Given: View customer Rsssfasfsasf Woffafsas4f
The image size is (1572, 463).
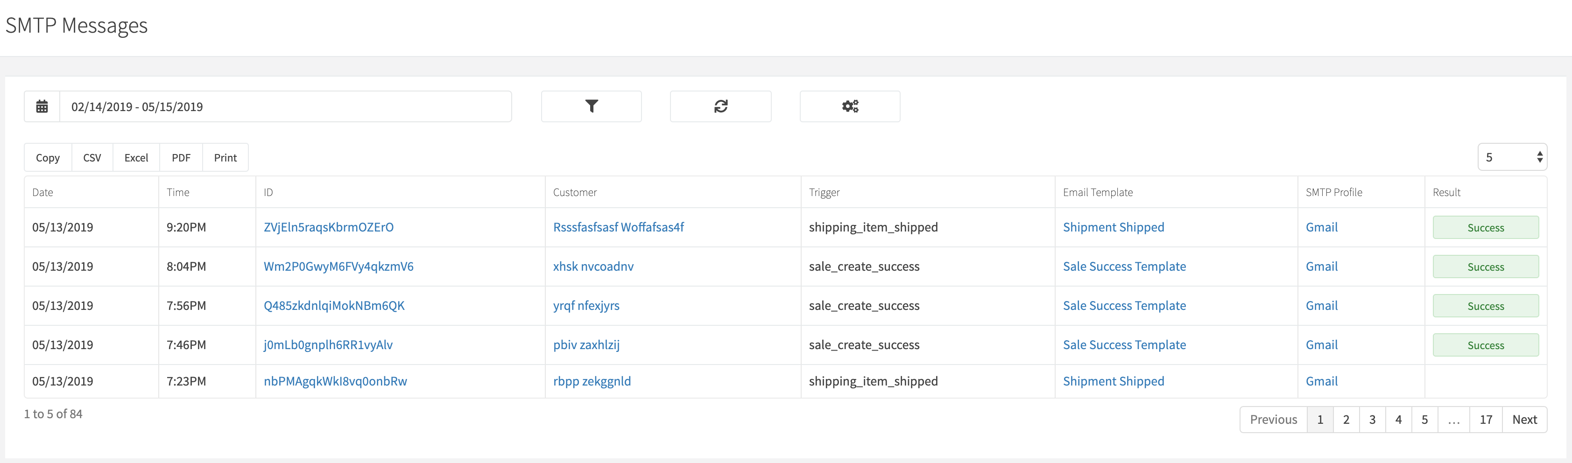Looking at the screenshot, I should [618, 228].
